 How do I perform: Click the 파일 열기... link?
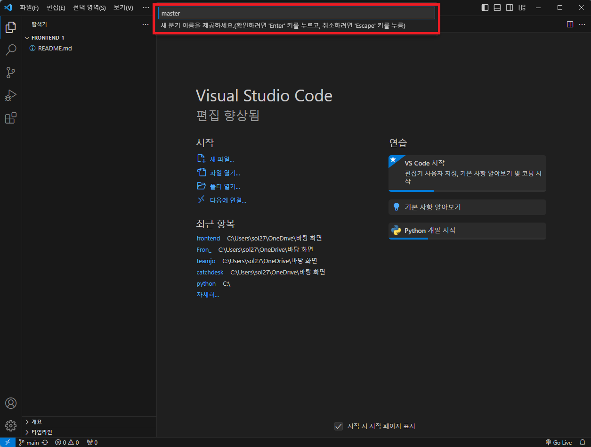tap(219, 173)
